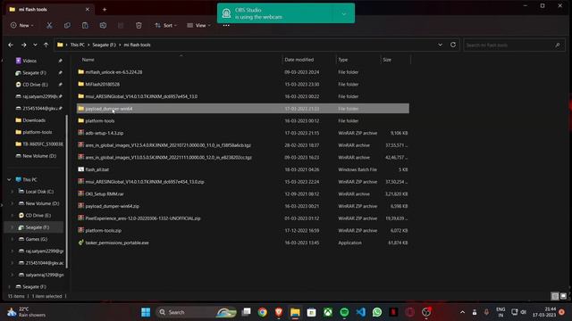The width and height of the screenshot is (572, 321).
Task: Click the Paste clipboard icon
Action: point(85,26)
